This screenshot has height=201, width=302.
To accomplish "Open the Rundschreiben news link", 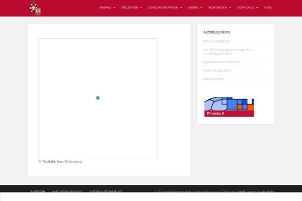I will point(214,79).
